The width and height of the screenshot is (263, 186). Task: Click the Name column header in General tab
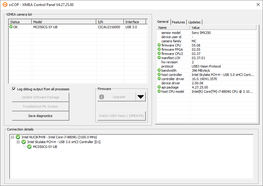click(173, 28)
